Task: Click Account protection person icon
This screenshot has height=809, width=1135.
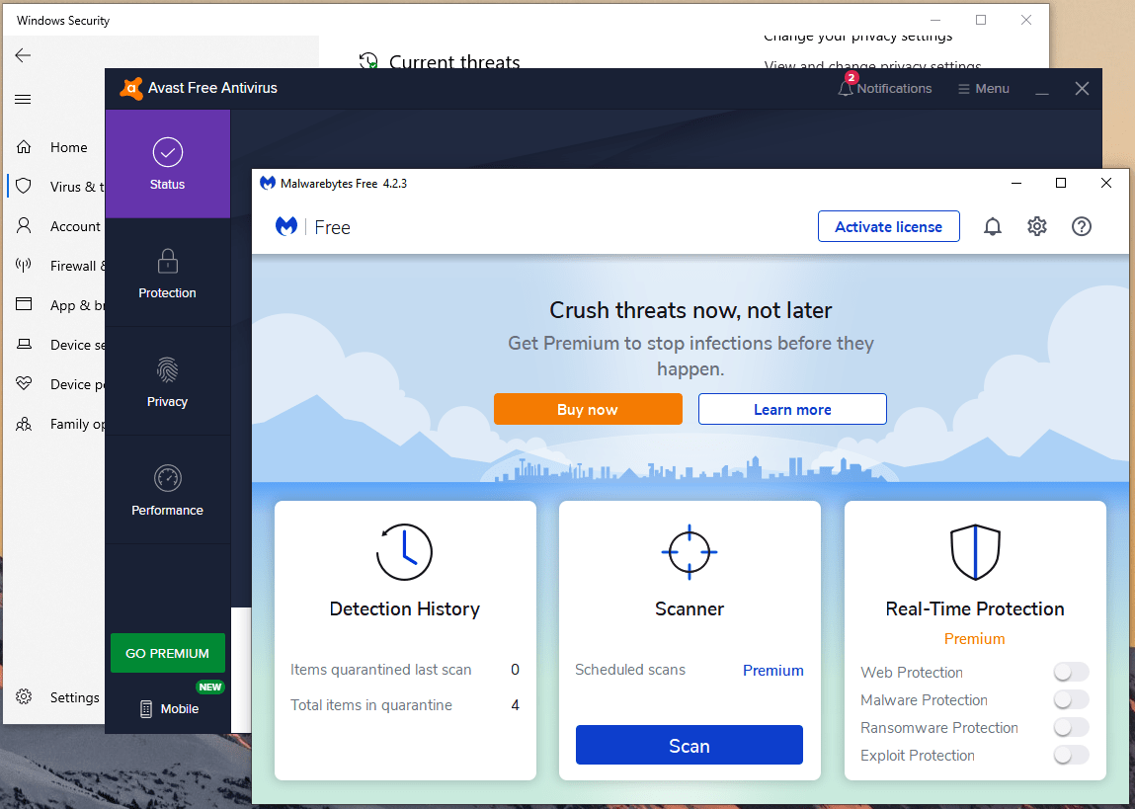Action: 24,226
